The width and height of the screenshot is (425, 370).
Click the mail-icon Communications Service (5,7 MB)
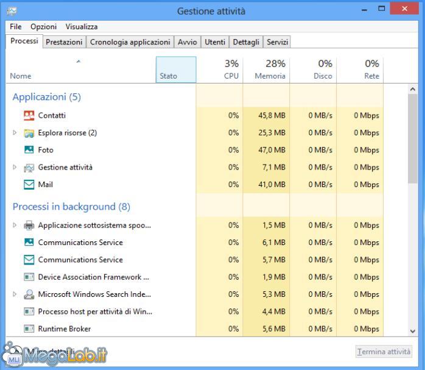(x=29, y=260)
